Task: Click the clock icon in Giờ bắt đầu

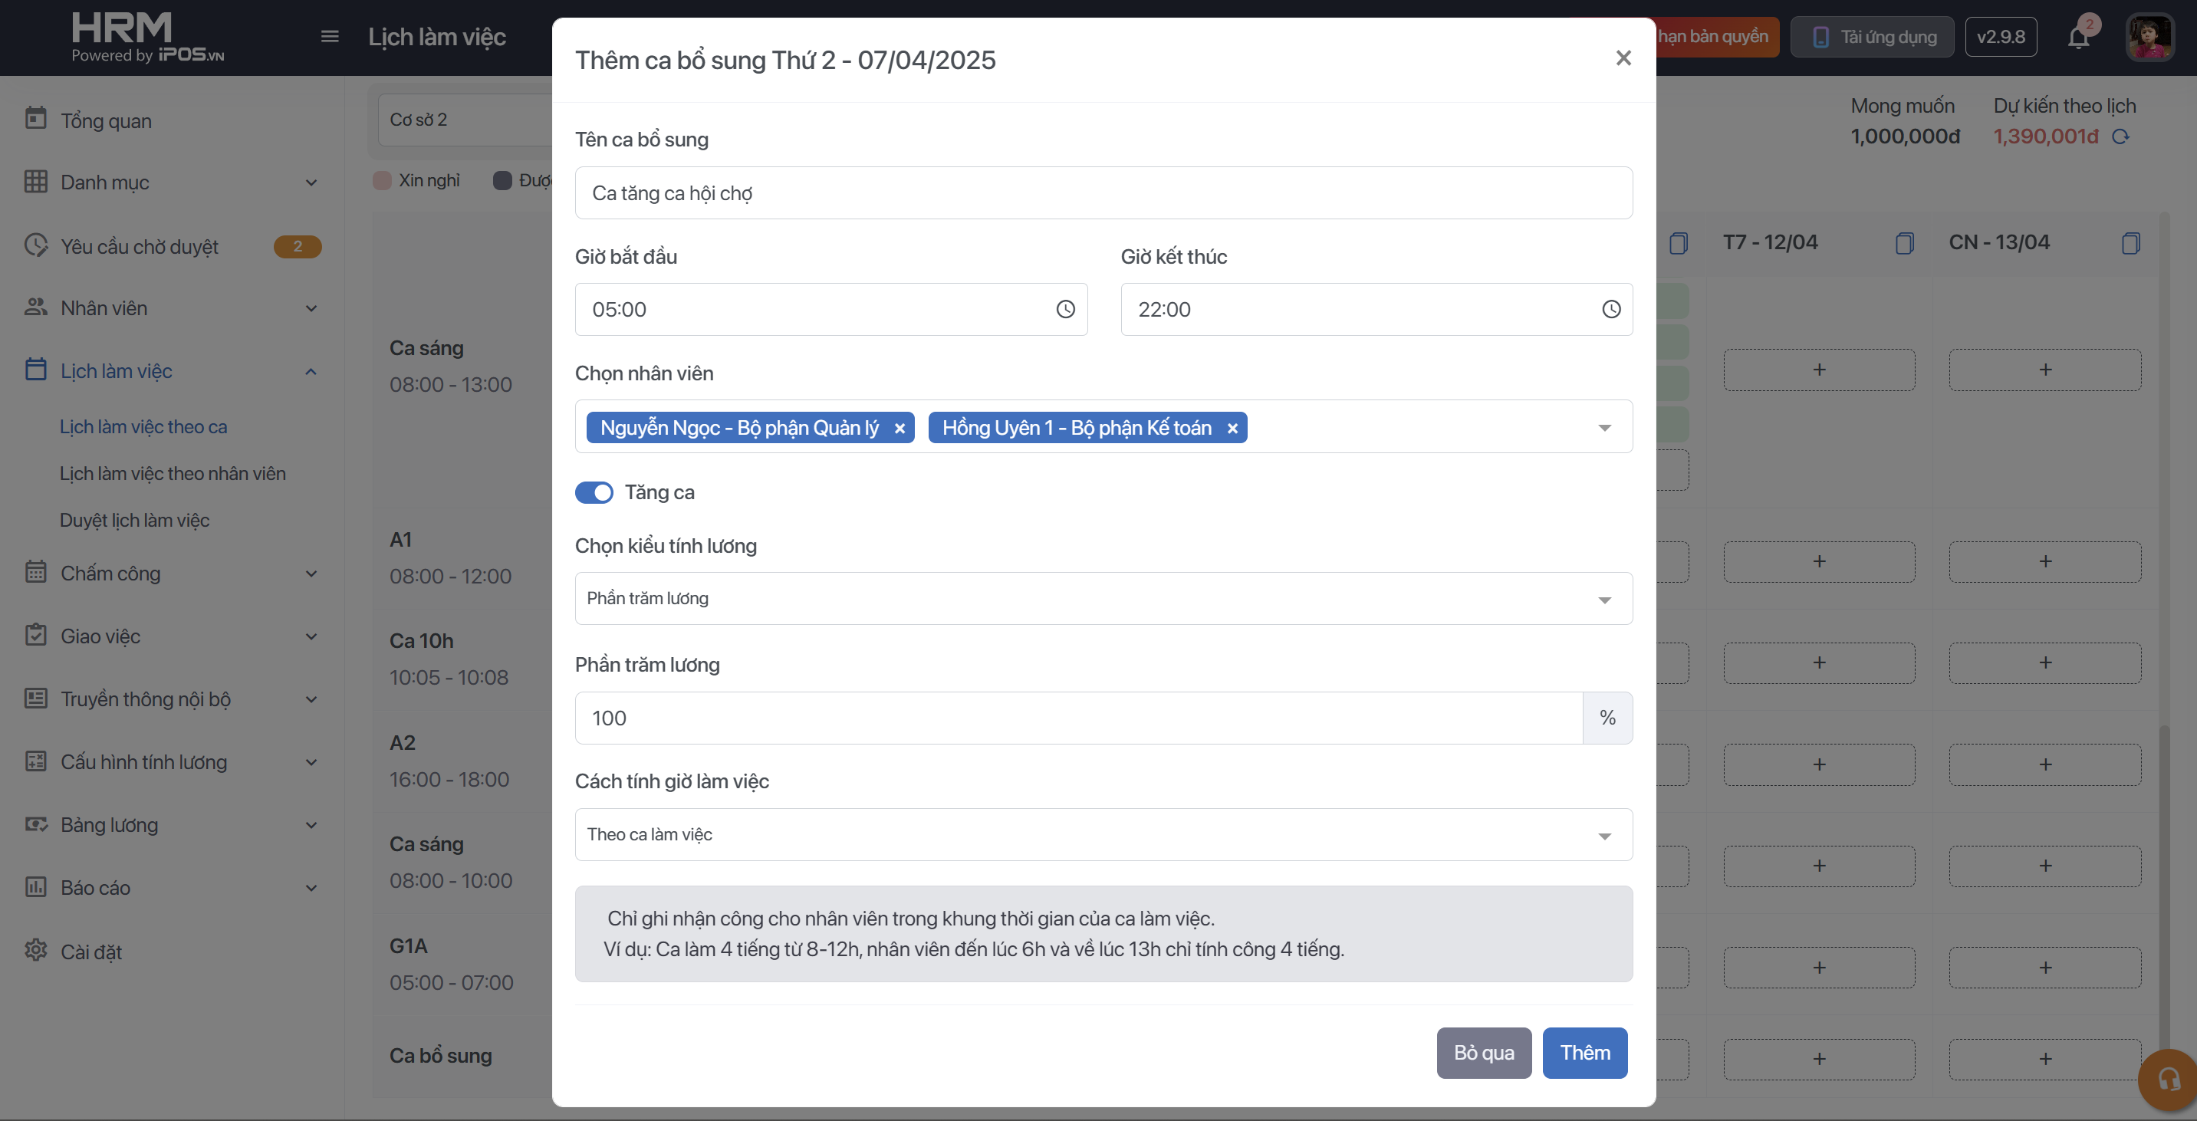Action: 1065,310
